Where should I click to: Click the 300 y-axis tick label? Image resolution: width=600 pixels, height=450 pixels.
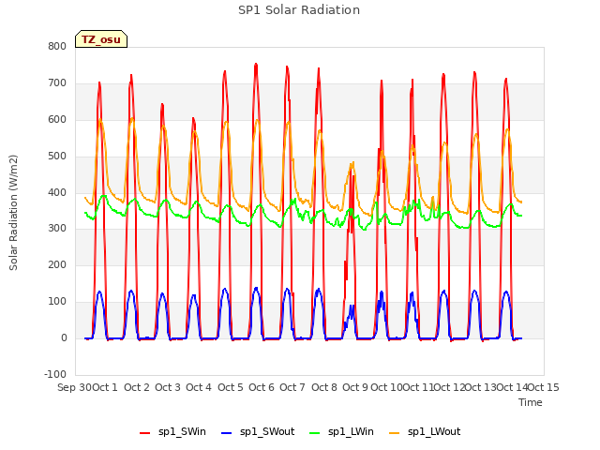[57, 229]
